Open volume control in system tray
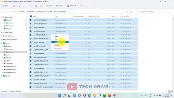 157,95
